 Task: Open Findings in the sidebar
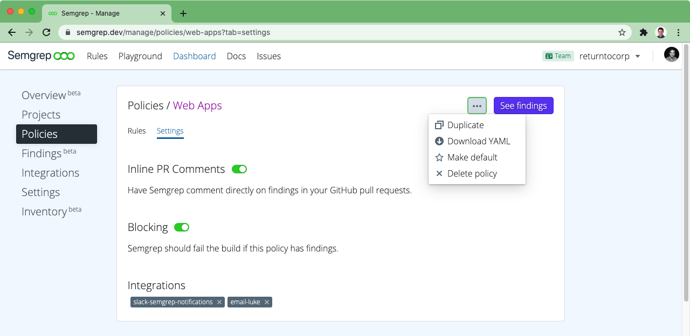pos(49,153)
